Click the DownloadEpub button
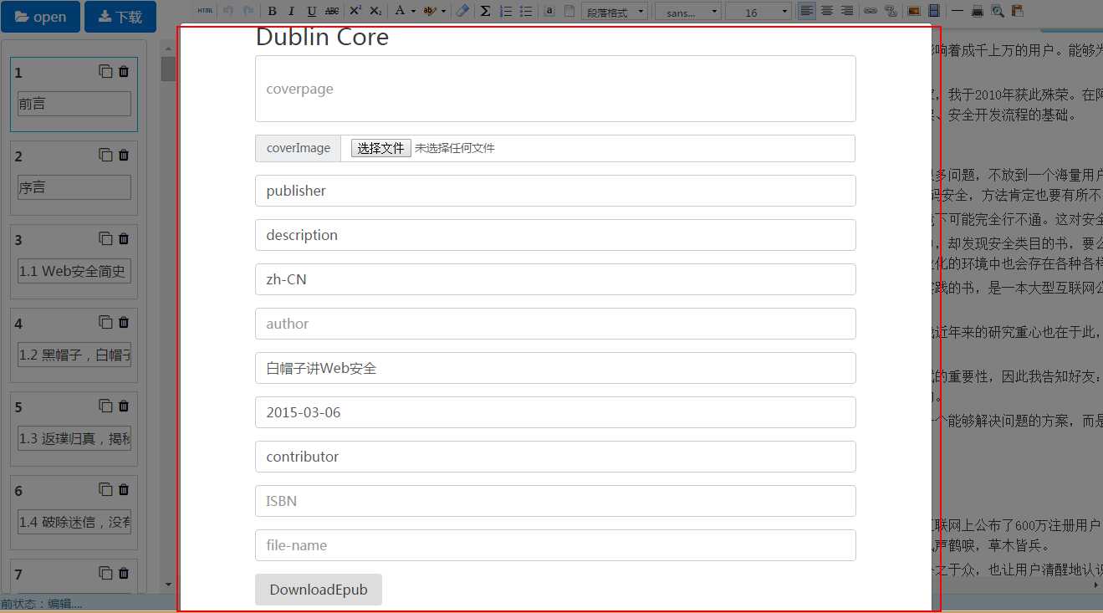The image size is (1103, 613). point(319,590)
